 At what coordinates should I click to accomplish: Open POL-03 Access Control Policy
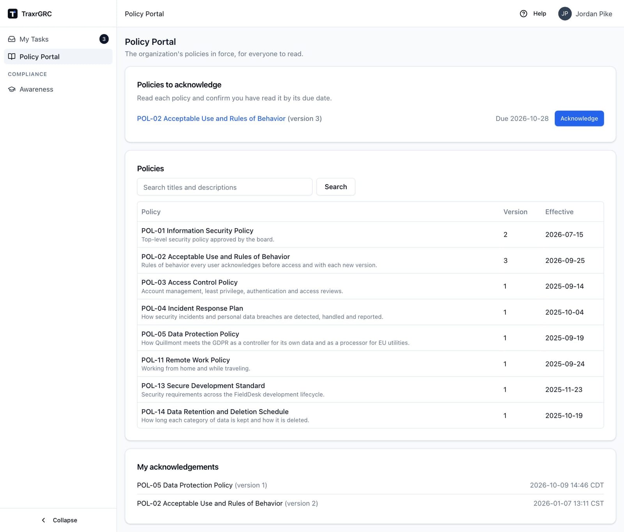pyautogui.click(x=189, y=282)
